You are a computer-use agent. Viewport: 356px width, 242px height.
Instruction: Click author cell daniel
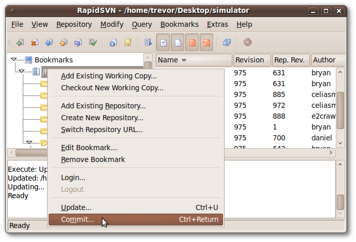pos(321,138)
